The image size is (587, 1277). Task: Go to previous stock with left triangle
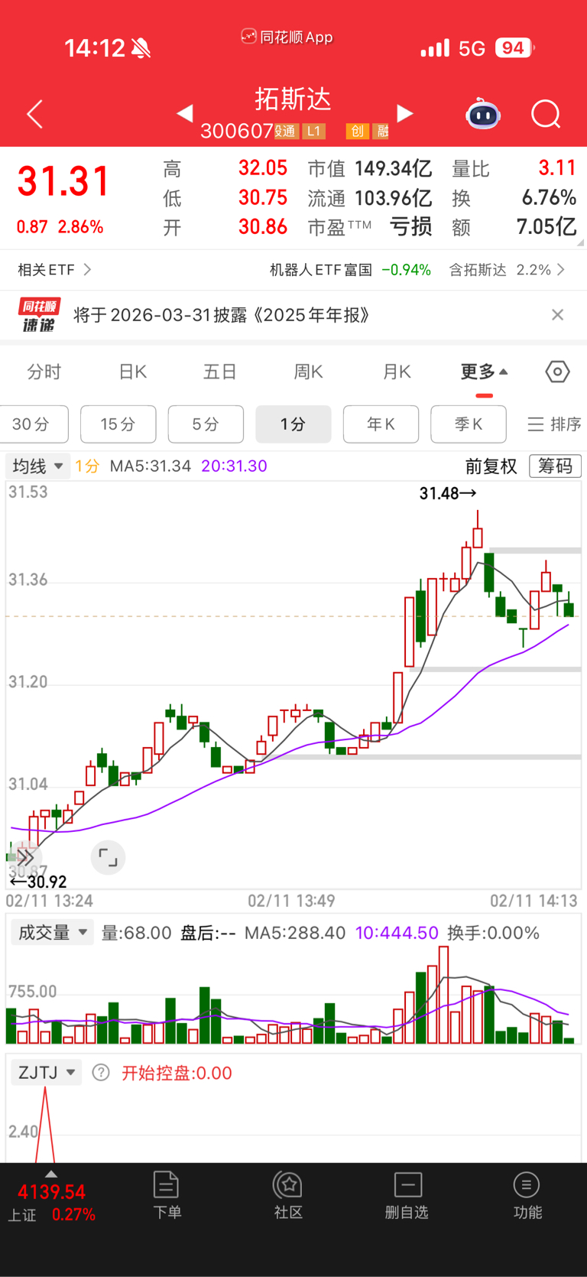pyautogui.click(x=184, y=113)
